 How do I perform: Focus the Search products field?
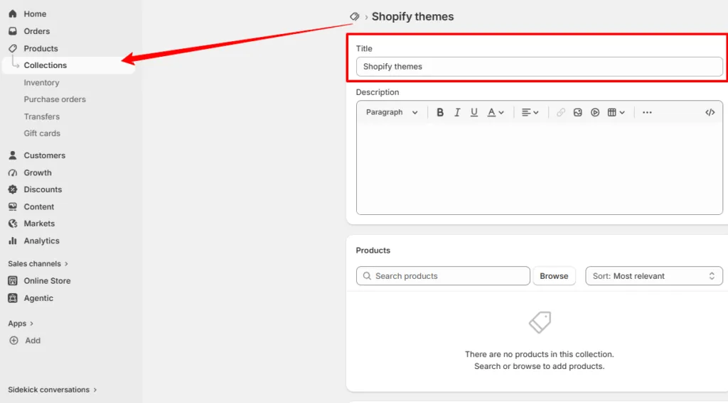[443, 276]
